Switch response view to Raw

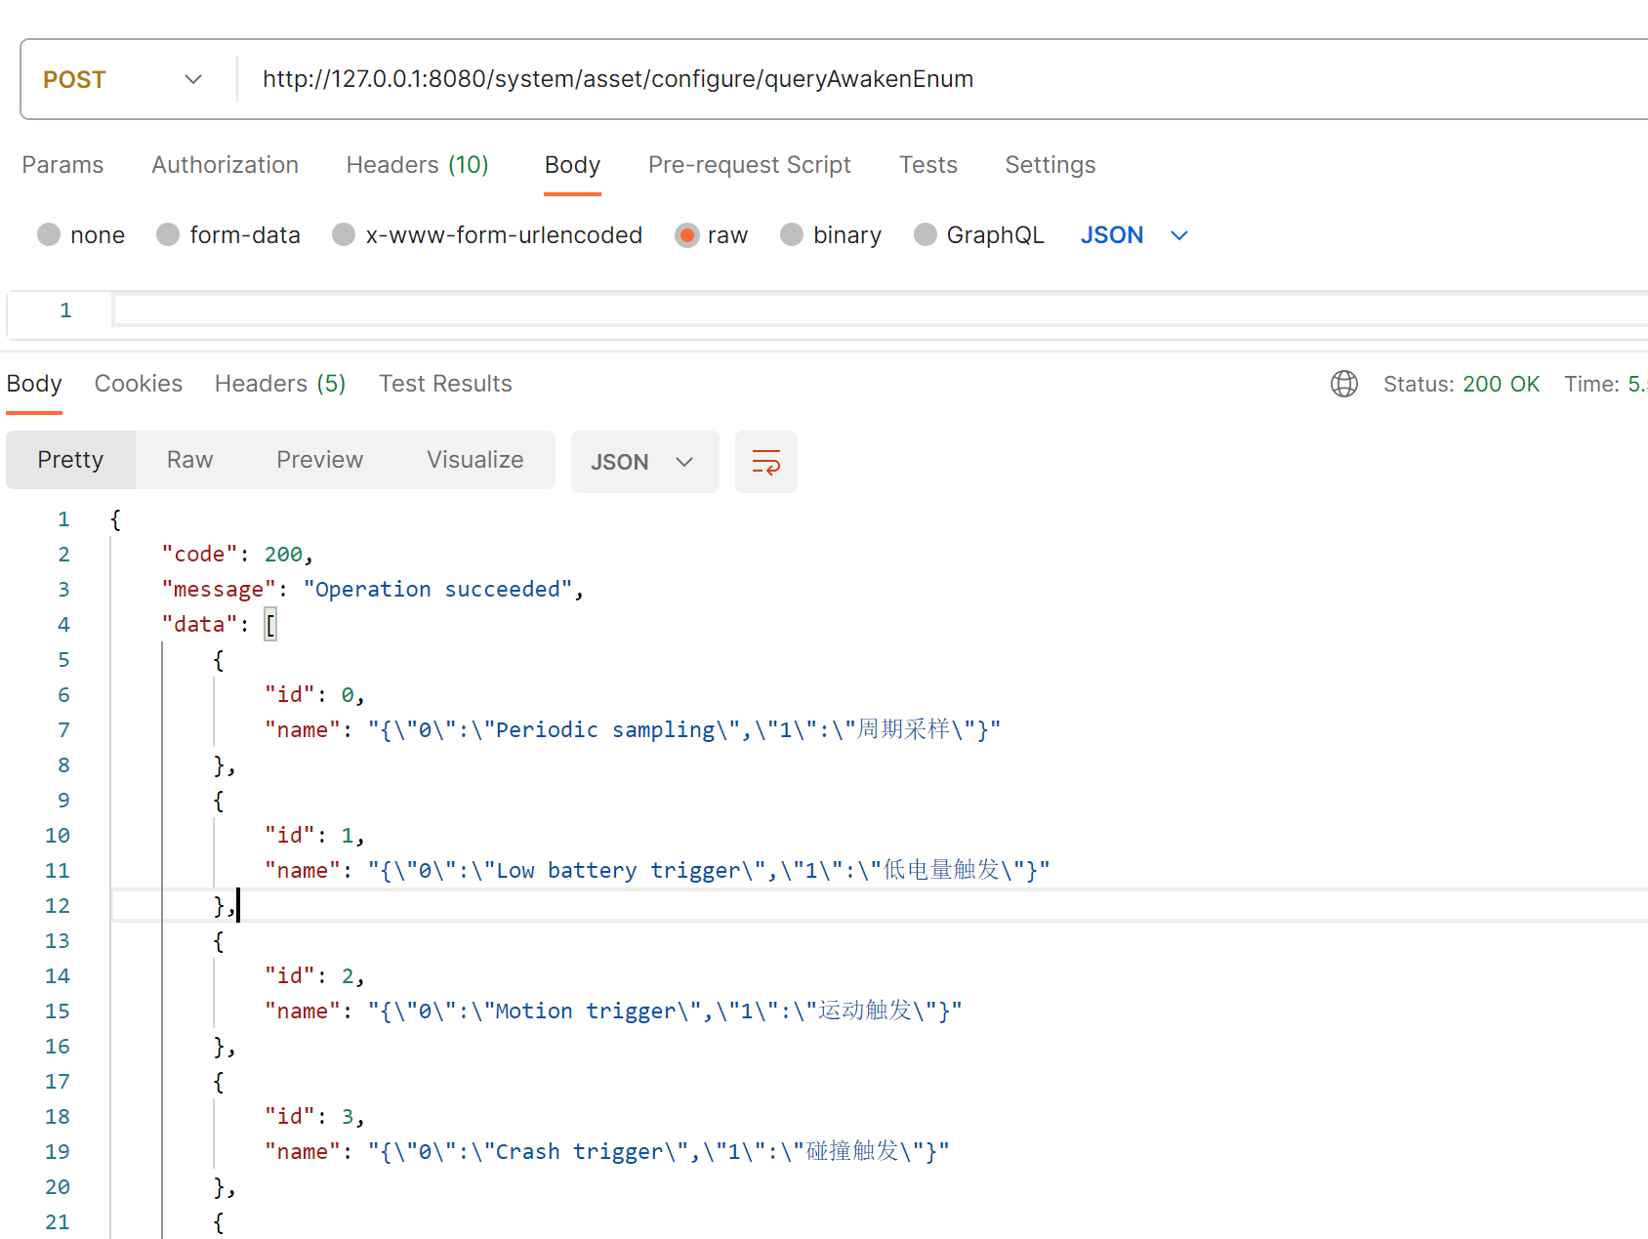pos(189,460)
